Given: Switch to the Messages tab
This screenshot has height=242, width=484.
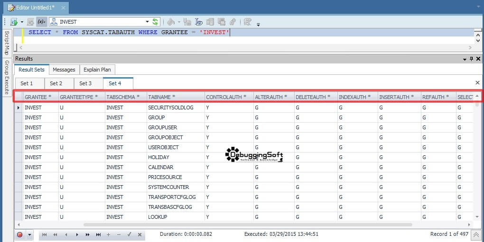Looking at the screenshot, I should coord(64,70).
